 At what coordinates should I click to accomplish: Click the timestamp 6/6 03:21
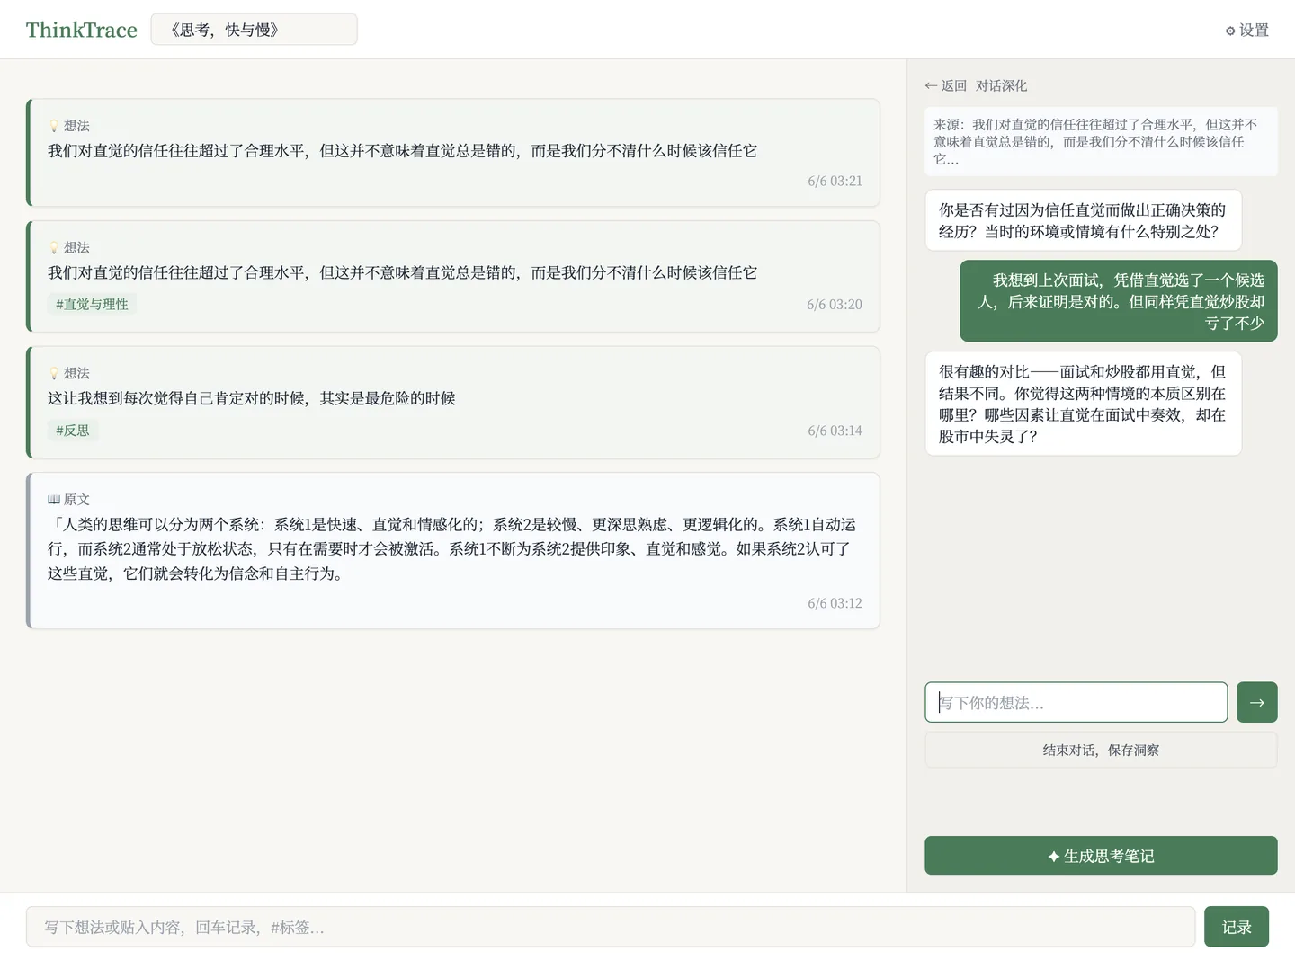pos(835,181)
